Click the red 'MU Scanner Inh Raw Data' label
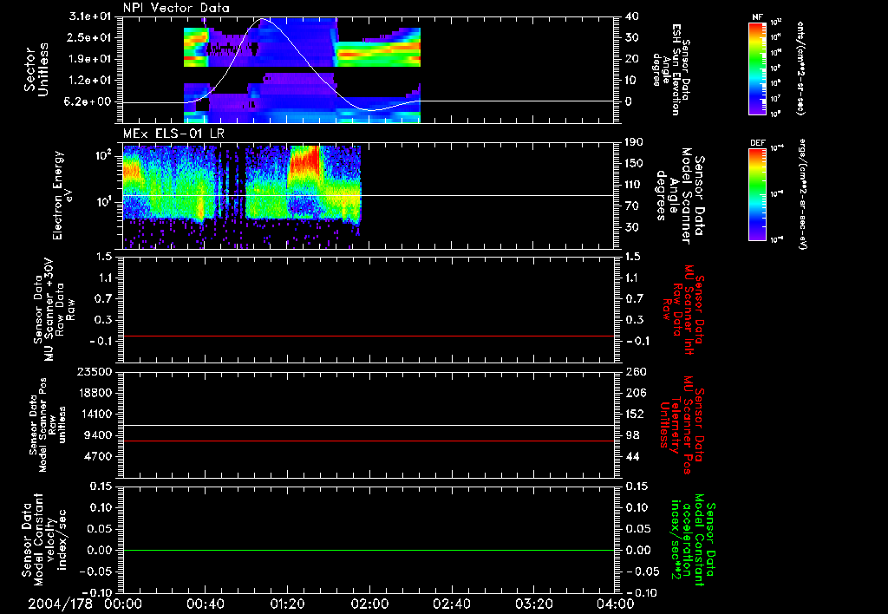Image resolution: width=888 pixels, height=614 pixels. pos(683,310)
